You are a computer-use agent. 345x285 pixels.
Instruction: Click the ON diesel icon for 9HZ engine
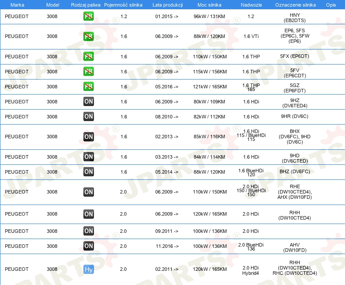[x=88, y=101]
